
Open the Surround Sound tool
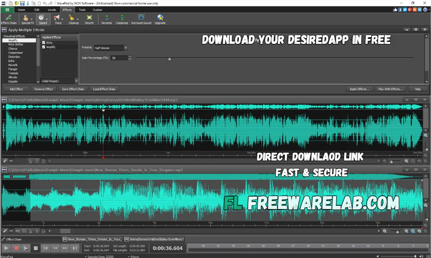[141, 20]
